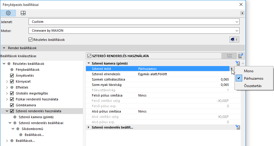This screenshot has width=274, height=146.
Task: Open the Cineware info button
Action: (234, 40)
